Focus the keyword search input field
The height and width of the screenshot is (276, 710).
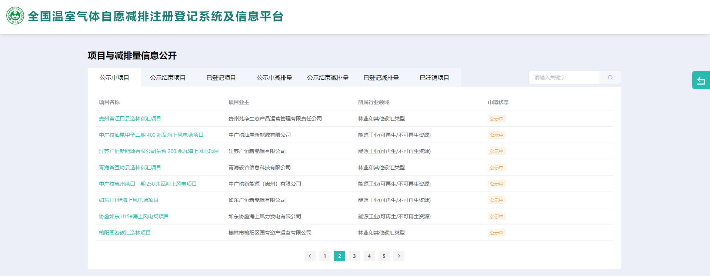(564, 77)
